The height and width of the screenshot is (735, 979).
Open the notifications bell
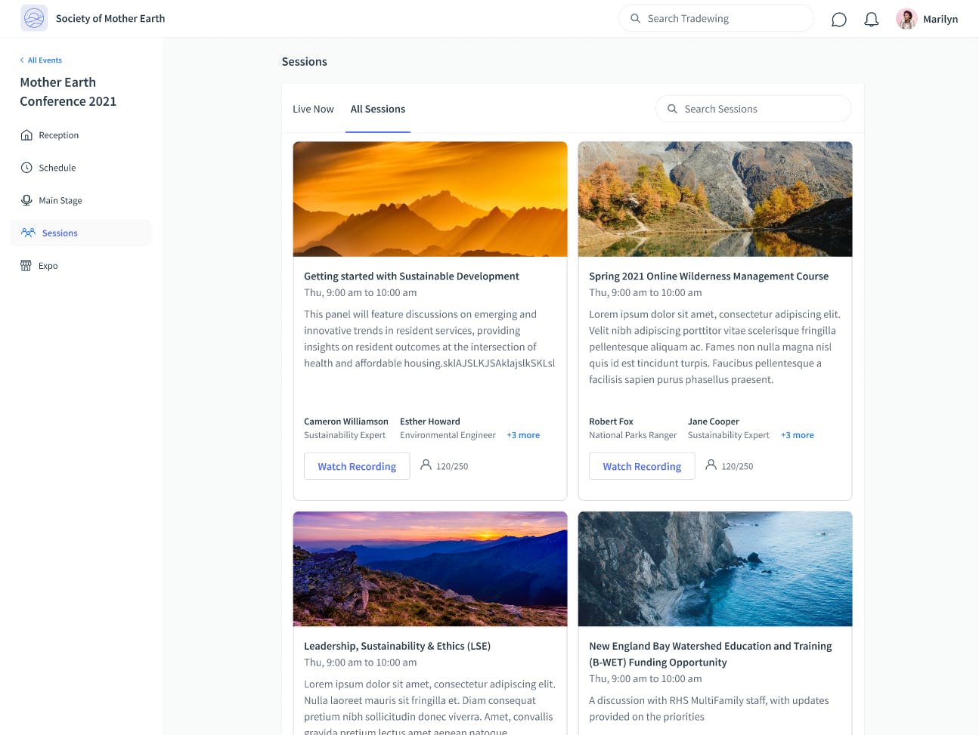pyautogui.click(x=871, y=19)
